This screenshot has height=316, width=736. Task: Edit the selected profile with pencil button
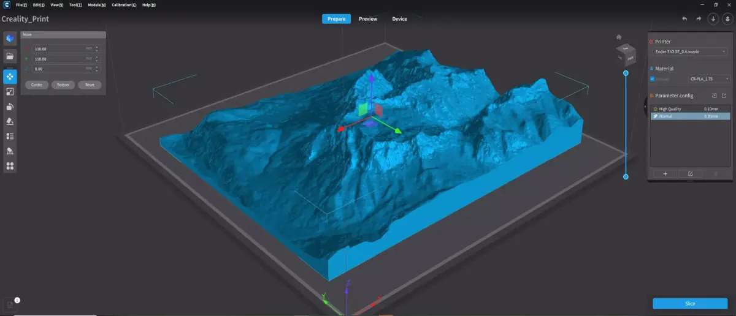[x=690, y=174]
